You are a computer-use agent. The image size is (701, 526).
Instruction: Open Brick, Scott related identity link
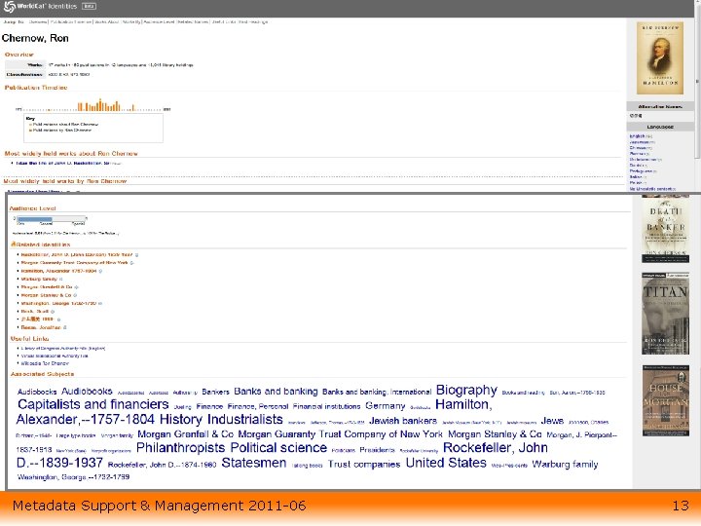click(35, 312)
